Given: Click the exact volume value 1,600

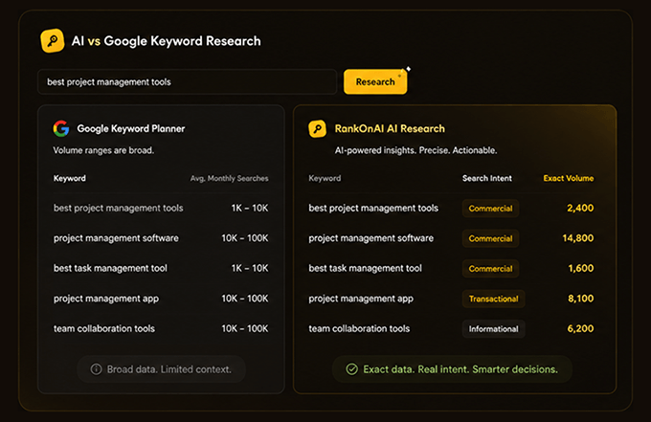Looking at the screenshot, I should 581,269.
